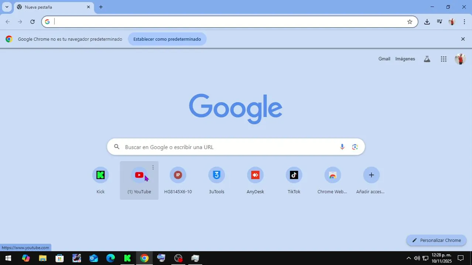472x265 pixels.
Task: Focus the Google search box
Action: [236, 147]
